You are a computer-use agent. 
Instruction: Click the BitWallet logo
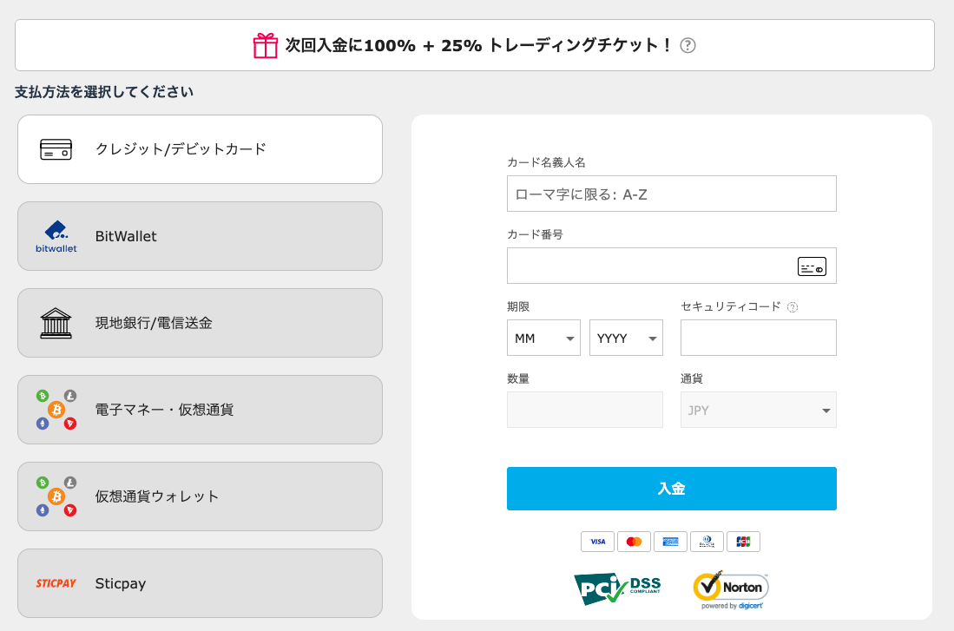55,235
